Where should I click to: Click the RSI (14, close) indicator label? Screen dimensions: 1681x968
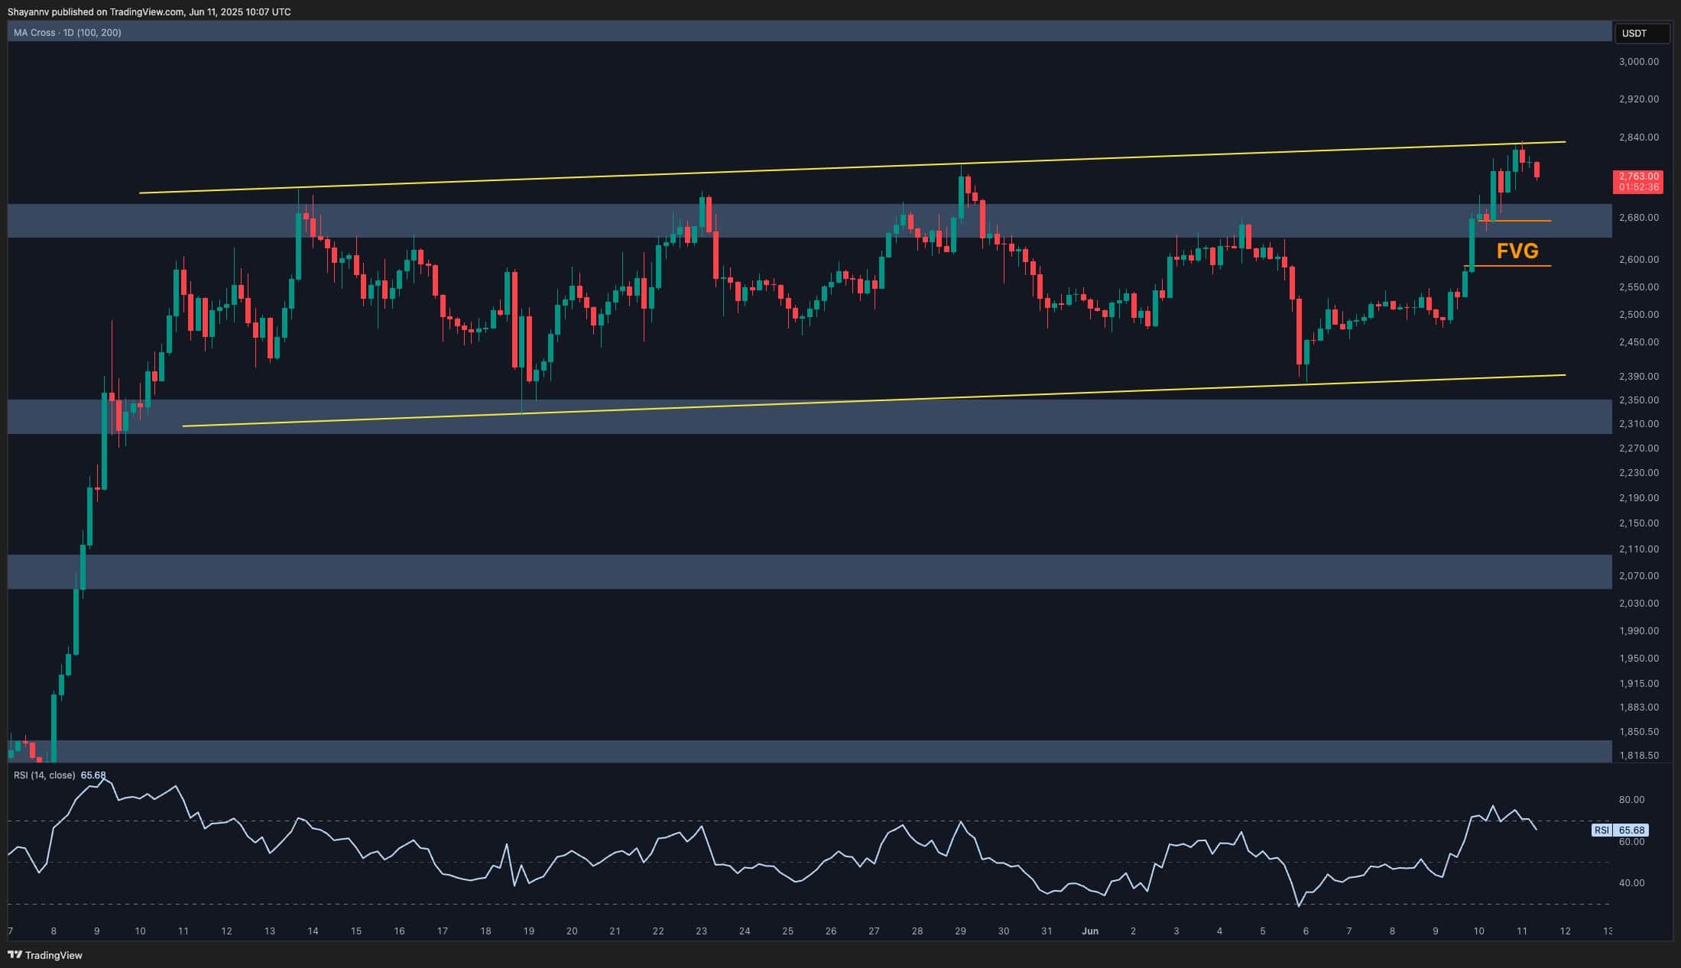point(44,775)
